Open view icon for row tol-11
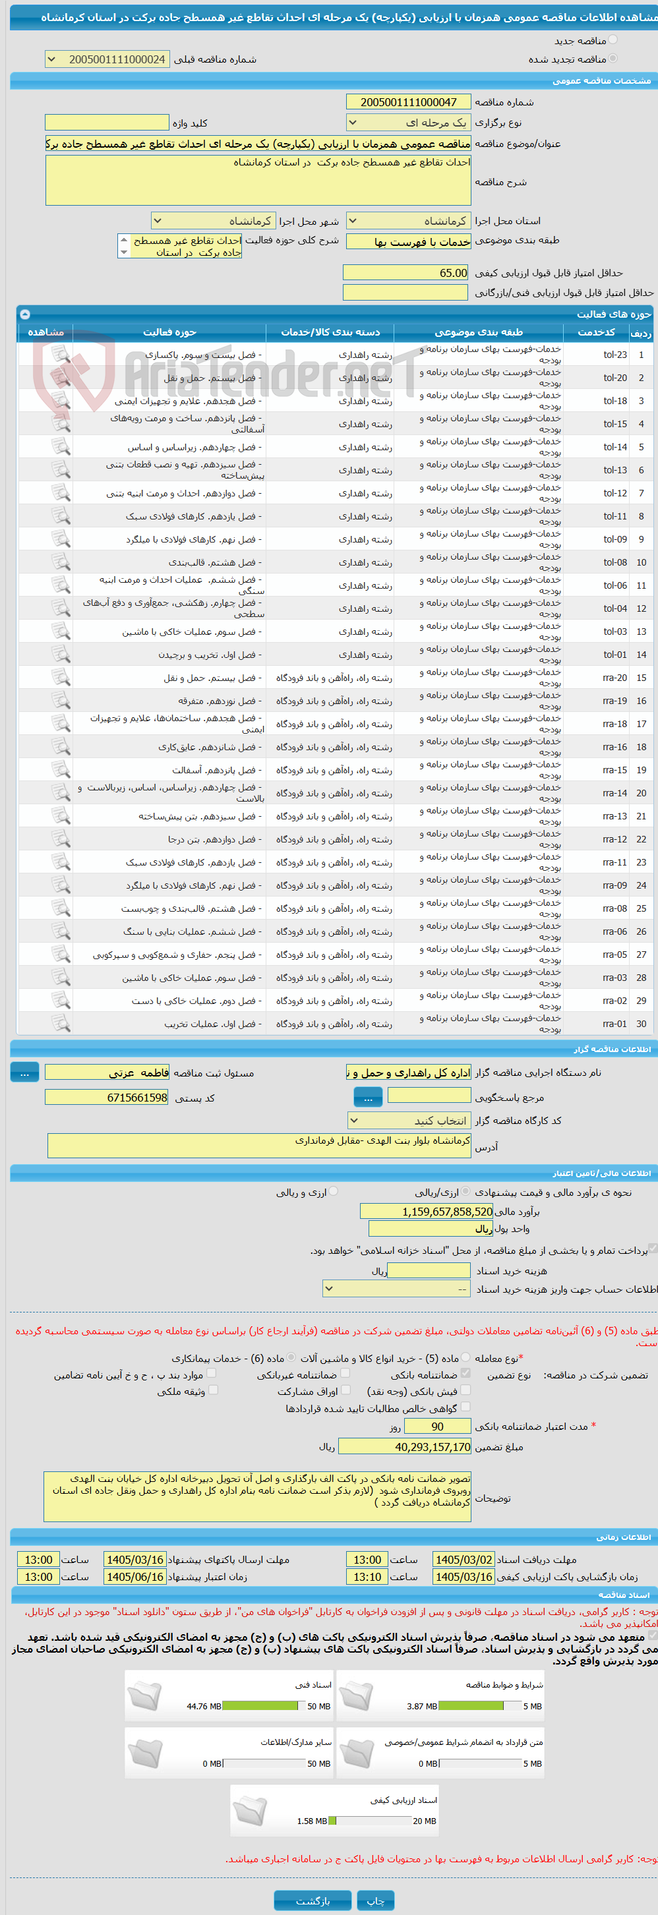658x1915 pixels. (x=61, y=516)
